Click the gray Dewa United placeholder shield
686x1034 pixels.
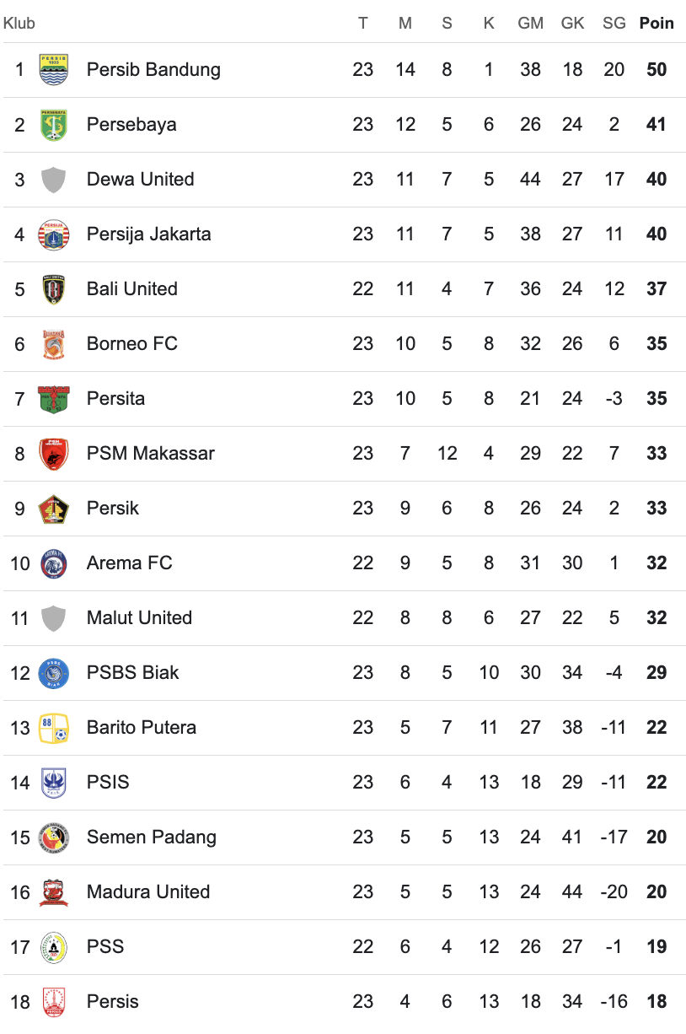click(54, 179)
